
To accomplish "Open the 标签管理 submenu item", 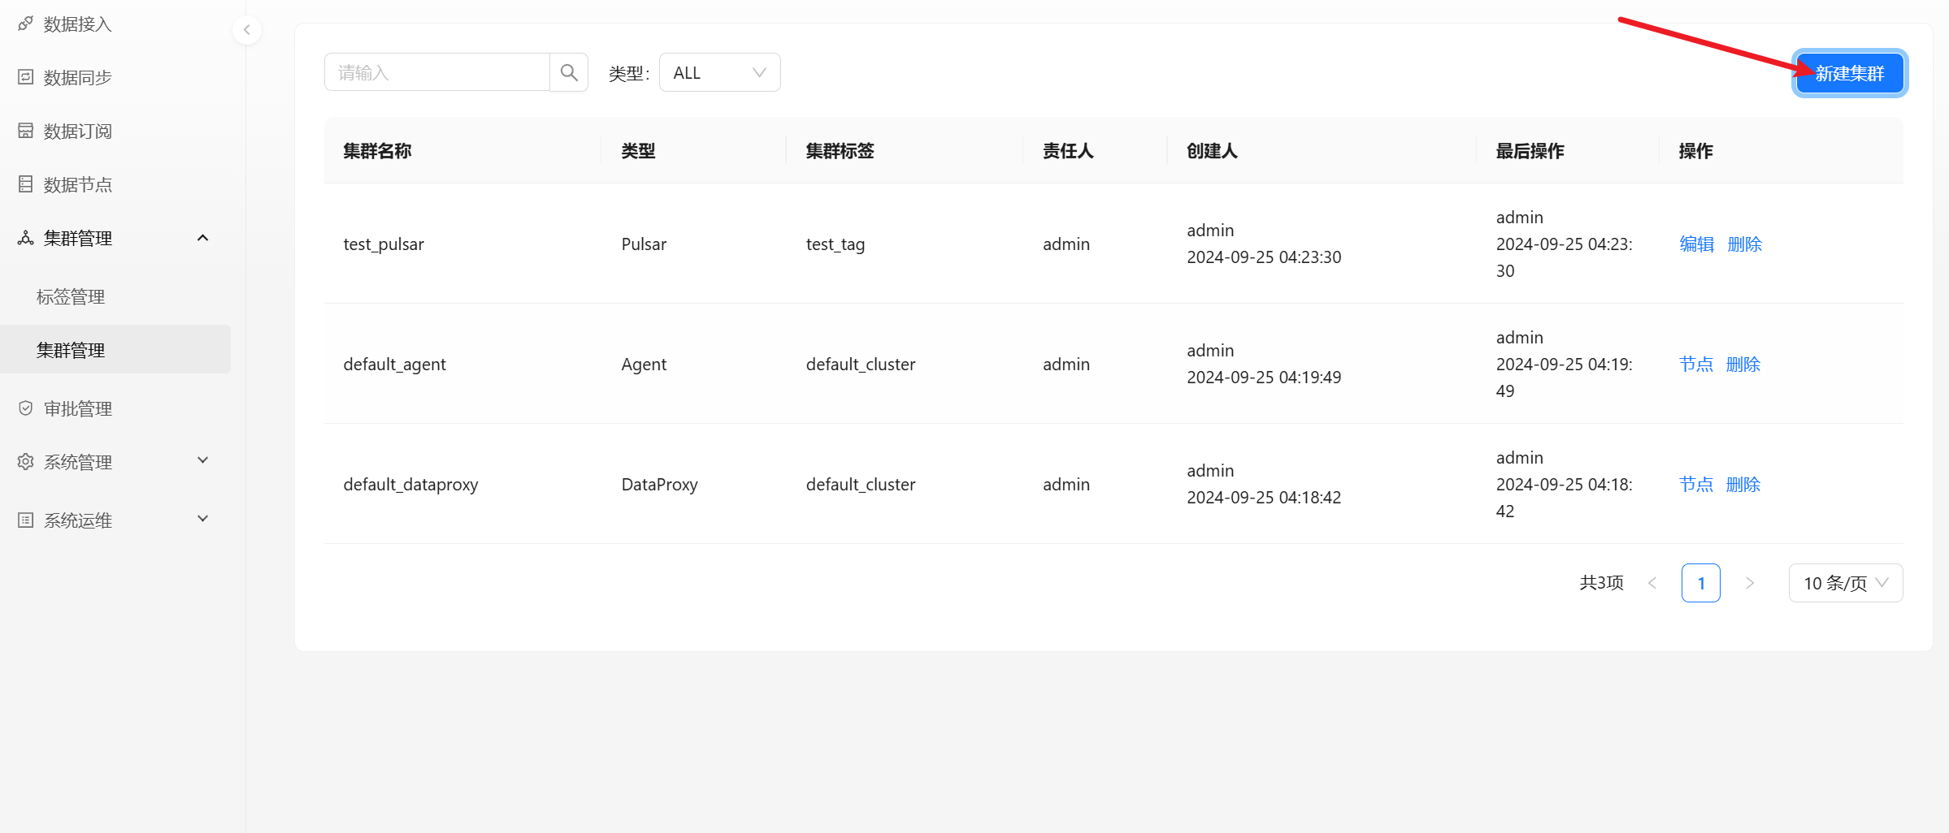I will pyautogui.click(x=71, y=297).
